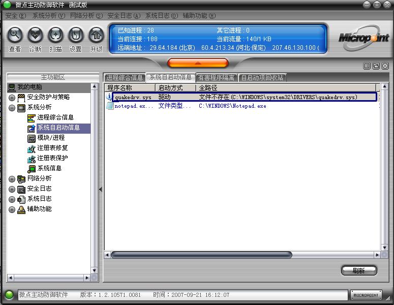Click the list horizontal scrollbar thumb
Image resolution: width=394 pixels, height=305 pixels.
pos(201,255)
